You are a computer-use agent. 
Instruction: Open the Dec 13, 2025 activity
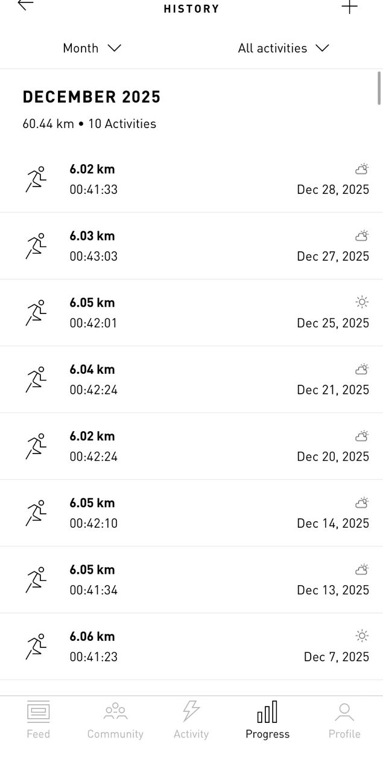coord(191,580)
